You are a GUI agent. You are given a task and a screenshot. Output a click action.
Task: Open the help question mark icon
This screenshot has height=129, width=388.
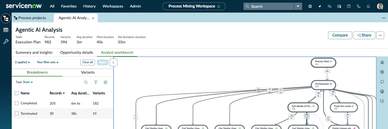click(x=349, y=6)
